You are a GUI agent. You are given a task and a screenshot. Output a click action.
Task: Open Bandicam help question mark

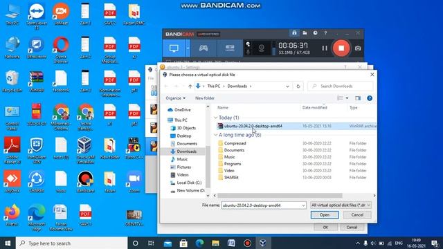325,33
